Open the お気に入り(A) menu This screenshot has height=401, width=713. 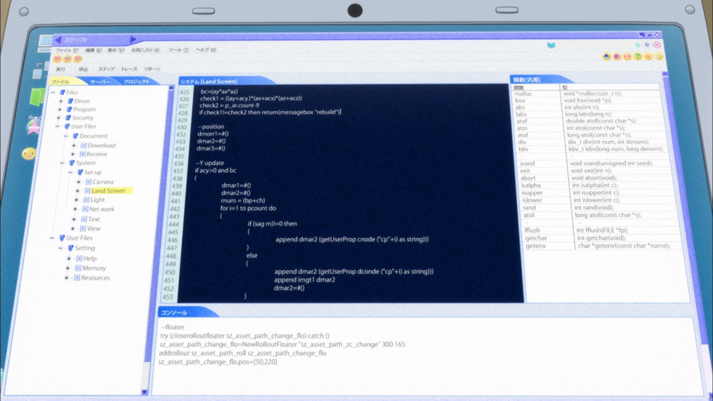click(145, 50)
